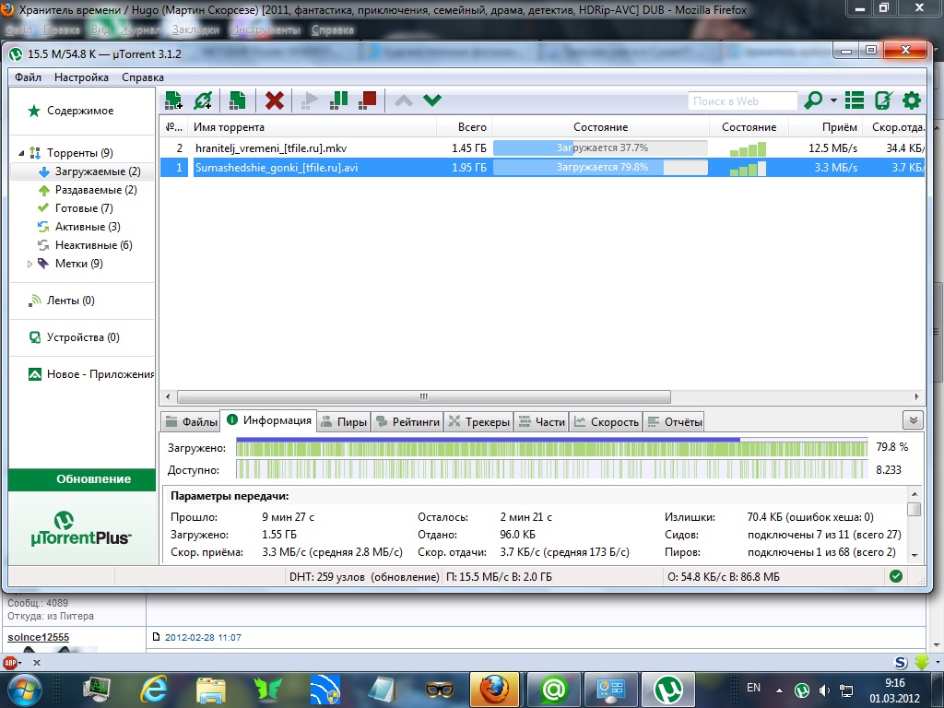Click the Поиск в Web search field
Screen dimensions: 944x708
742,100
